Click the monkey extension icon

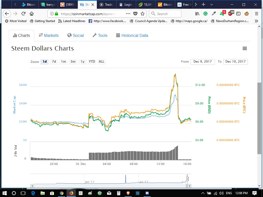click(x=247, y=14)
